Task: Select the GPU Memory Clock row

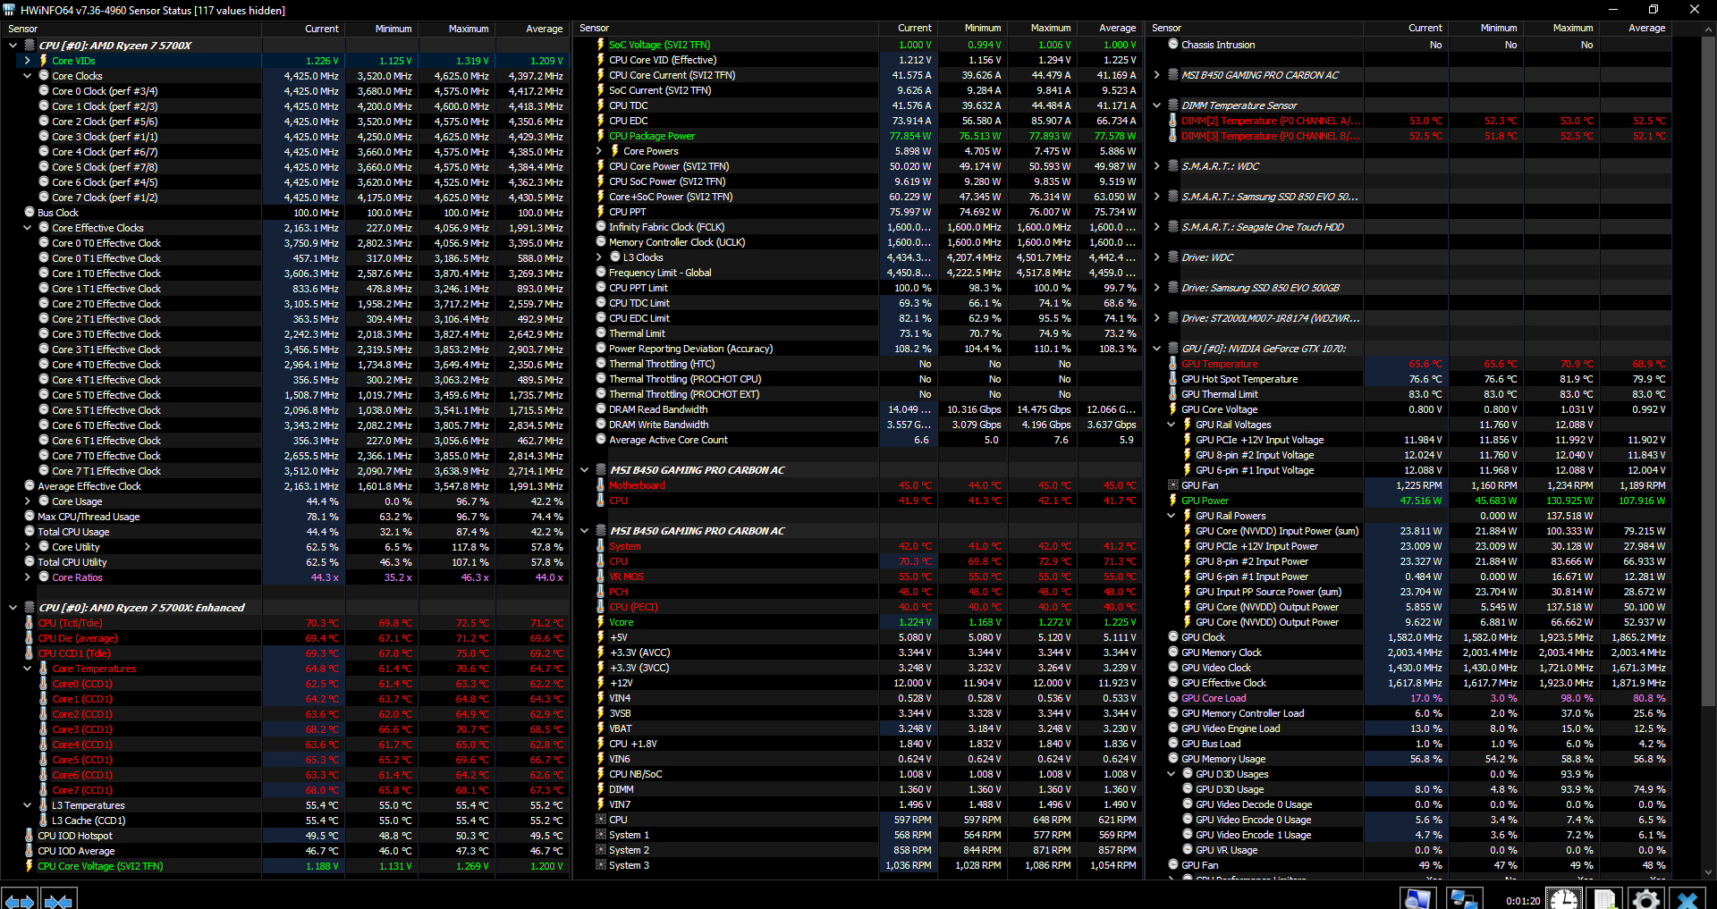Action: [1409, 652]
